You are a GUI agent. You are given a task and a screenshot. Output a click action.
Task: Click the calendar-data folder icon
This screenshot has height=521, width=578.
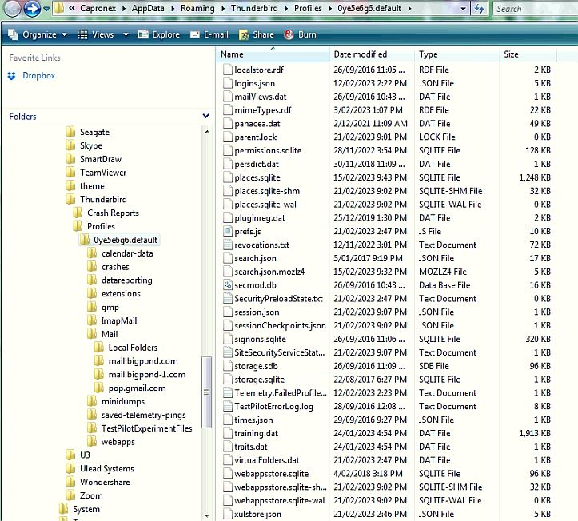[x=92, y=253]
